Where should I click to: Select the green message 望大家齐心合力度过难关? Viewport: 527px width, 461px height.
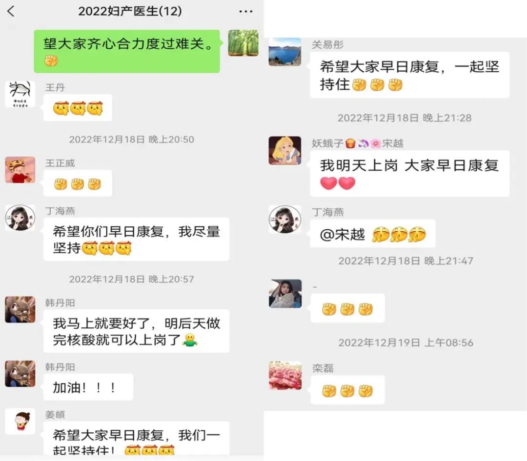127,51
